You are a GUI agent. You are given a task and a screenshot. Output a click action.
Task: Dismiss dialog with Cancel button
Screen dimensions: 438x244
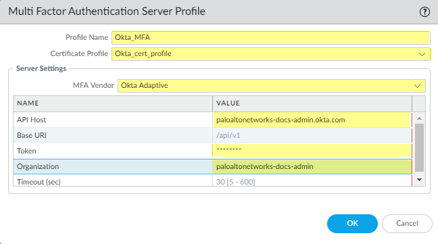pos(407,224)
